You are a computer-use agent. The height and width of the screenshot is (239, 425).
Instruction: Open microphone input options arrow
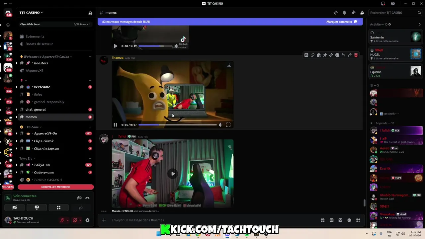pyautogui.click(x=68, y=220)
